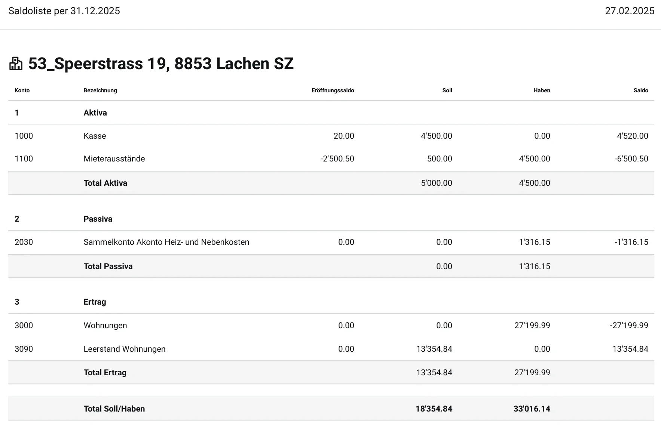Click the Wohnungen account name
The height and width of the screenshot is (425, 661).
[x=105, y=326]
